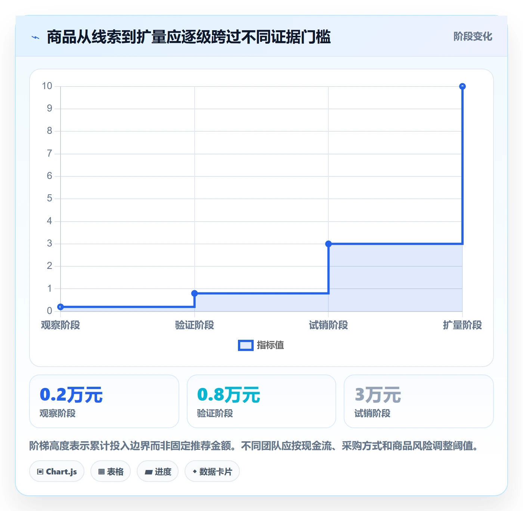The width and height of the screenshot is (523, 511).
Task: Click the 指标值 legend label
Action: click(x=270, y=345)
